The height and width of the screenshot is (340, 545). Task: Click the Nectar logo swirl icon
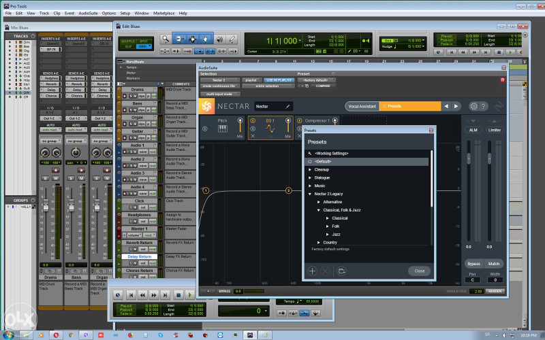206,107
